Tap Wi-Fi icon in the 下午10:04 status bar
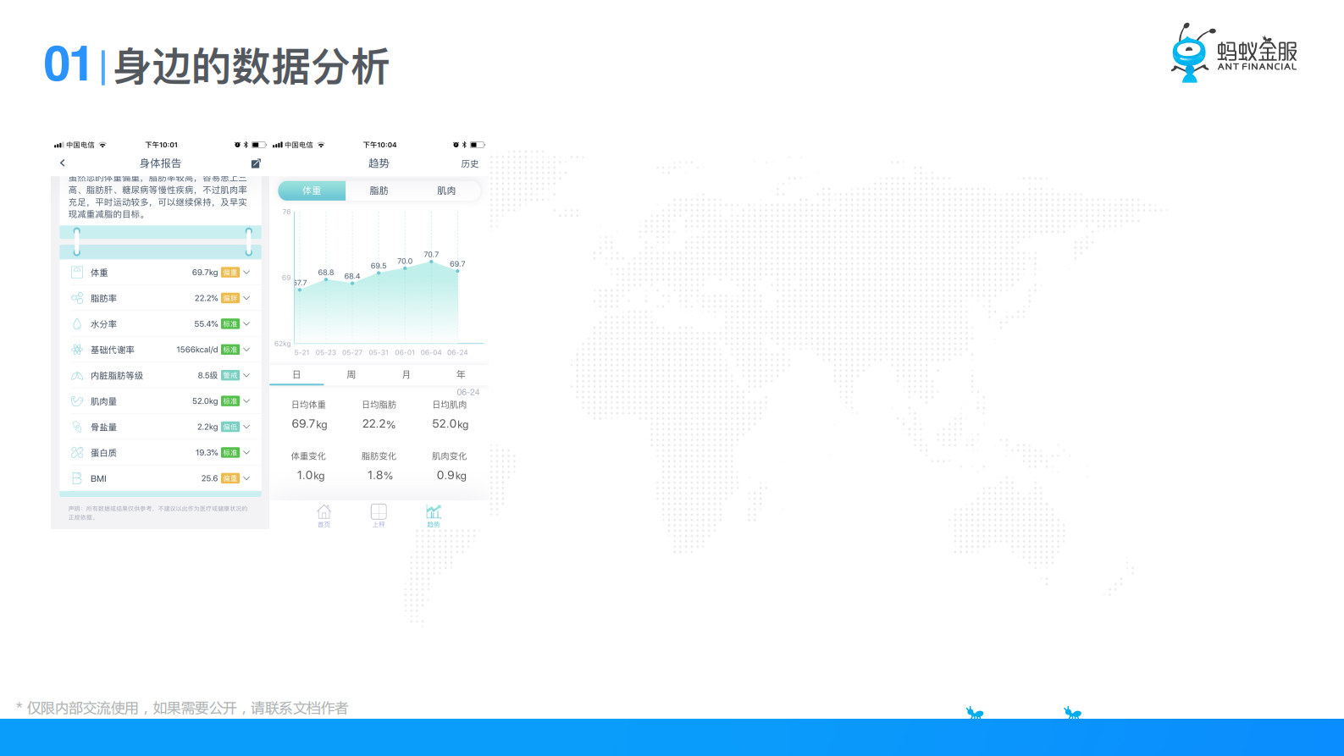 tap(321, 145)
